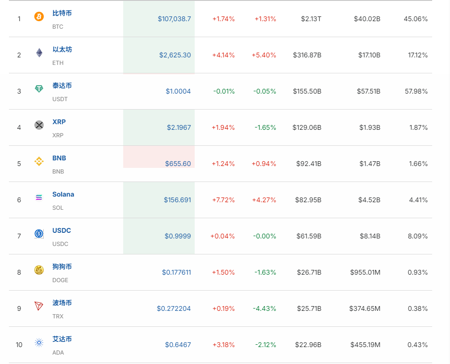
Task: Click the Bitcoin coin icon
Action: pyautogui.click(x=39, y=16)
